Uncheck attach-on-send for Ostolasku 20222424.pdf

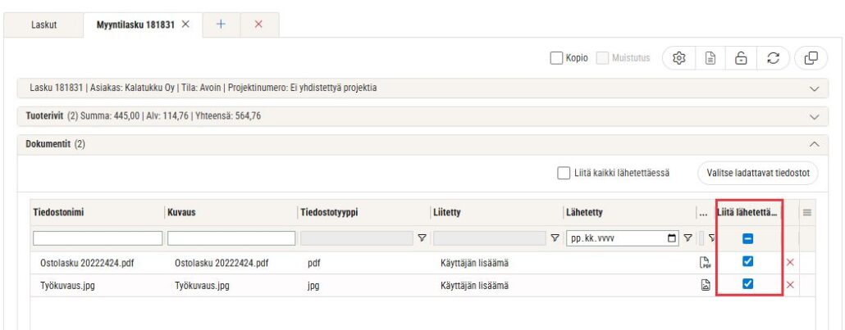click(x=747, y=262)
